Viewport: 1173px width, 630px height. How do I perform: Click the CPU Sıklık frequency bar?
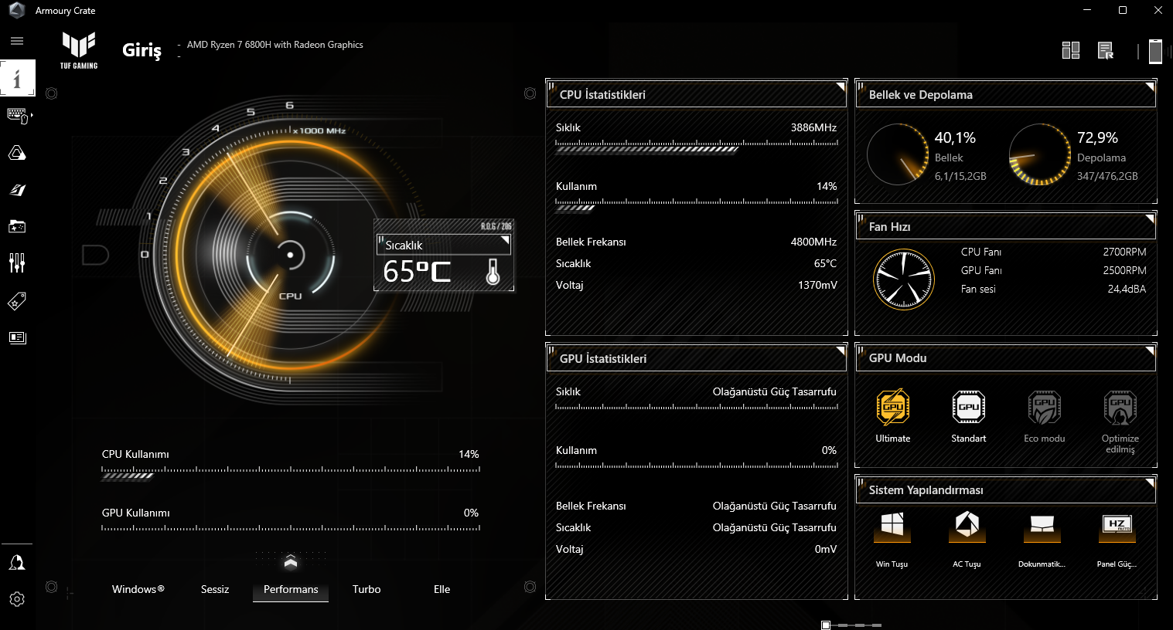pos(697,147)
